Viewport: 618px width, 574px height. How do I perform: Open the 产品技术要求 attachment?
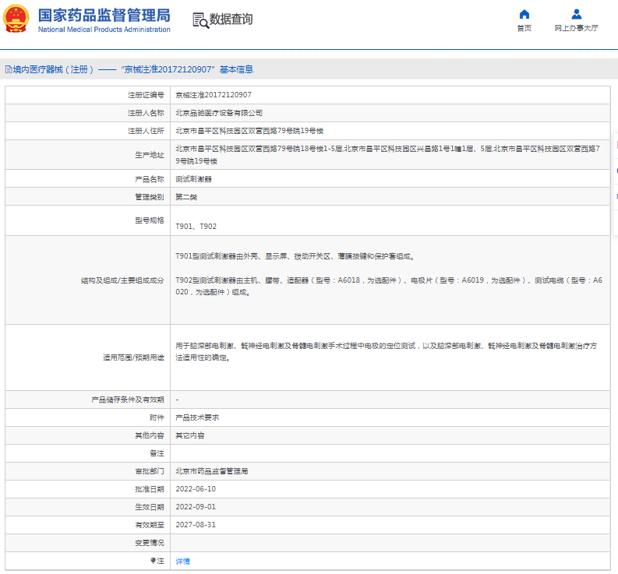(x=194, y=417)
